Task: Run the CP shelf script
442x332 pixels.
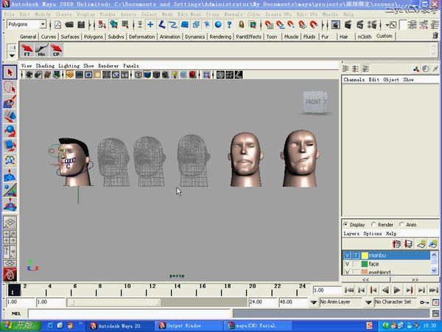Action: tap(56, 49)
